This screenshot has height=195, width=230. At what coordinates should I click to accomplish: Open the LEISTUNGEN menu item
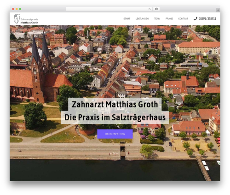tap(142, 18)
